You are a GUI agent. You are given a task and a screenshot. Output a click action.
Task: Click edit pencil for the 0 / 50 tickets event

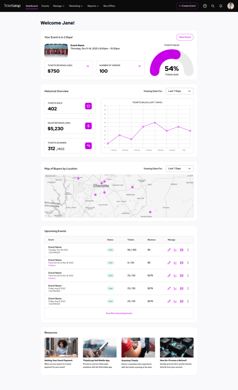169,263
